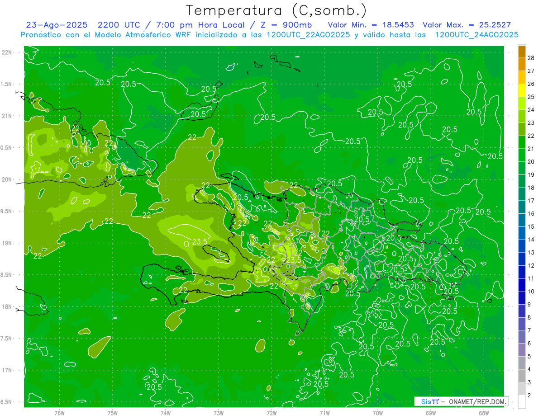The image size is (543, 419).
Task: Click the legend value '25'
Action: [x=531, y=97]
